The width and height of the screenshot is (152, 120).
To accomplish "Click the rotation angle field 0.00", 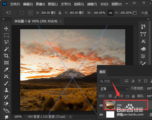I will (145, 13).
